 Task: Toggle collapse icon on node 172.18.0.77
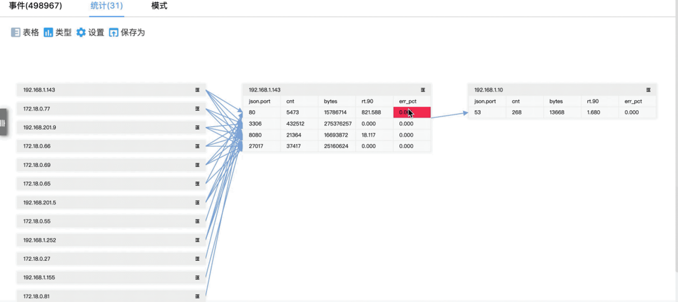tap(197, 109)
